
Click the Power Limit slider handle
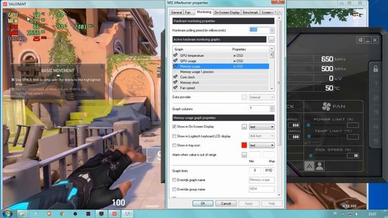(309, 125)
